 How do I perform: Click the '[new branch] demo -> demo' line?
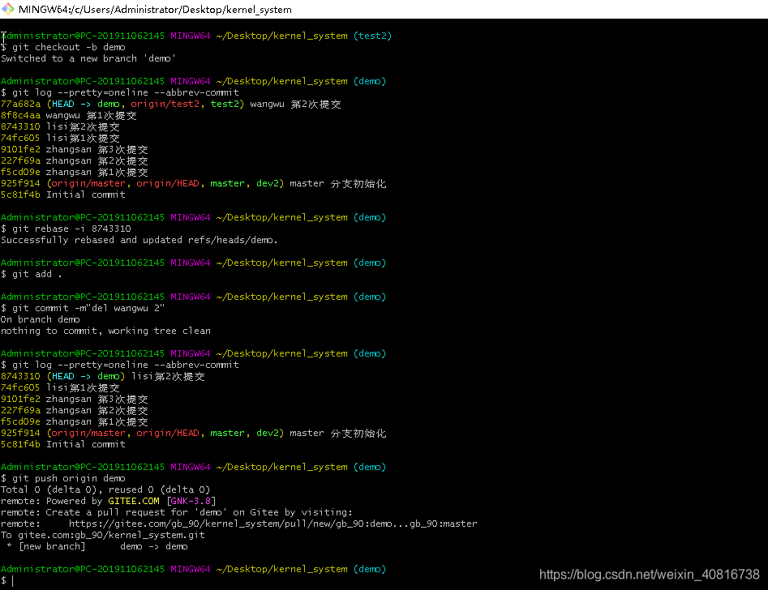97,546
